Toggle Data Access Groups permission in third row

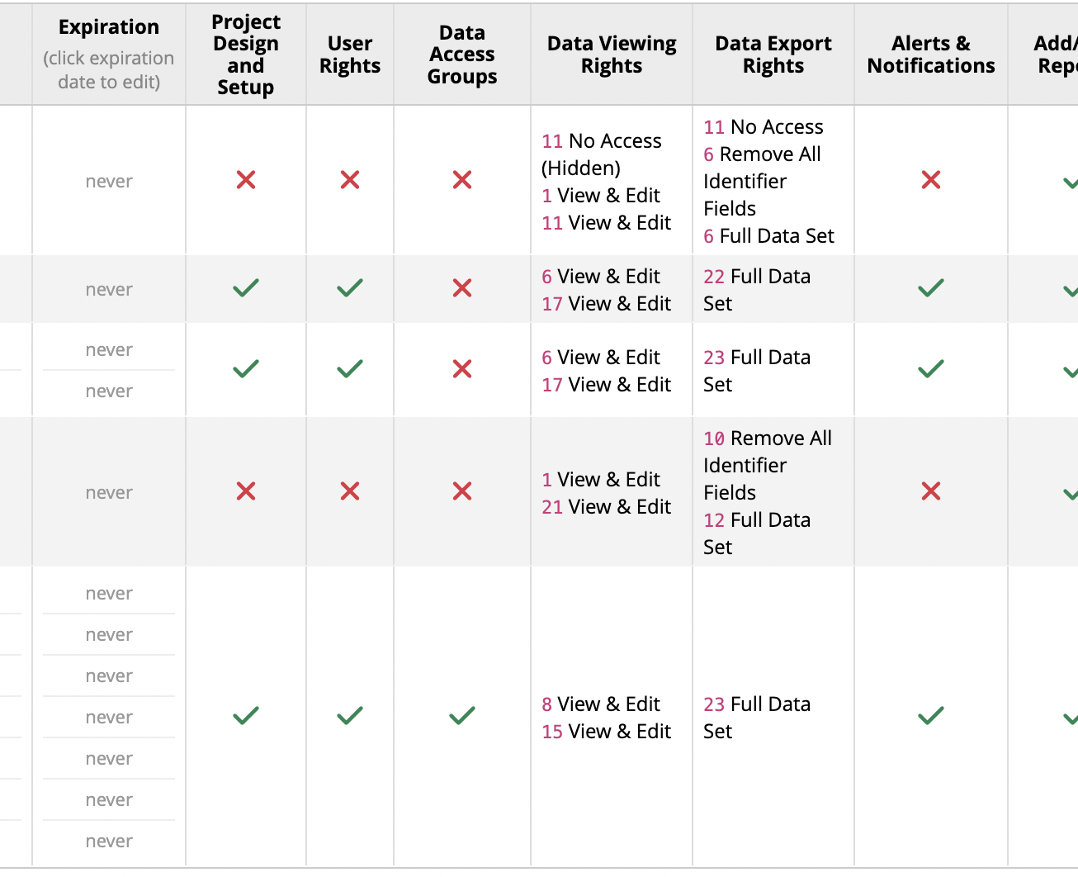pos(461,370)
